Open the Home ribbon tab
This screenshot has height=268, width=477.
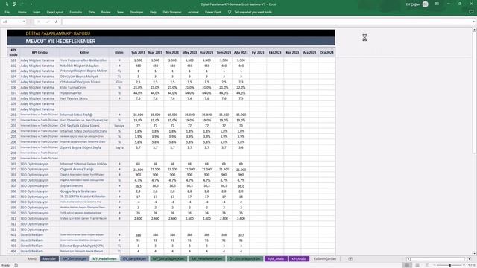[x=22, y=12]
